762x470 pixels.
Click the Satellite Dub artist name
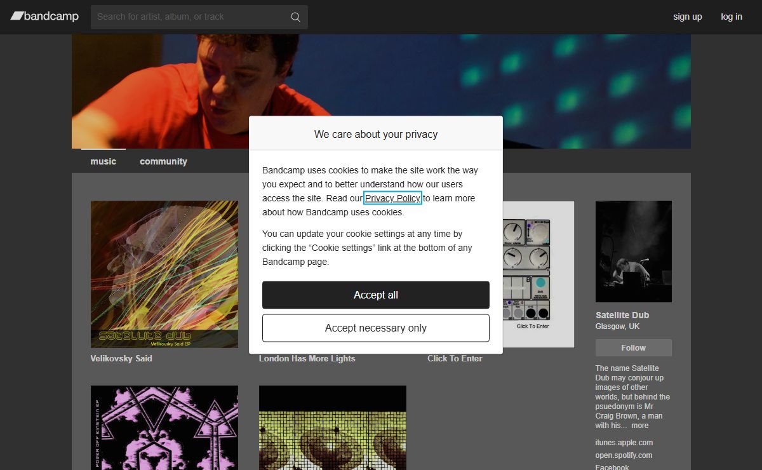coord(622,315)
